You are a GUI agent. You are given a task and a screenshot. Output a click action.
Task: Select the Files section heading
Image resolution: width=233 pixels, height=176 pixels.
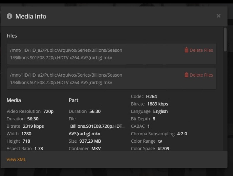pyautogui.click(x=11, y=36)
